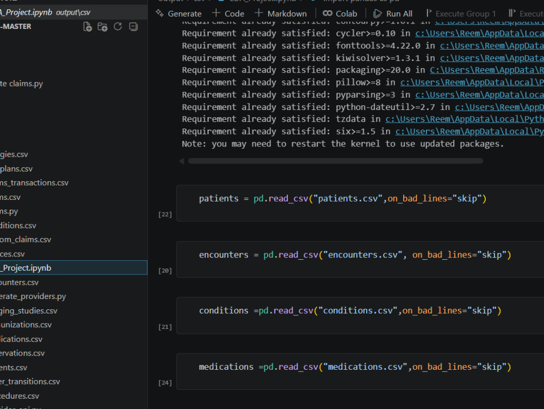Refresh the explorer file list

click(x=118, y=26)
